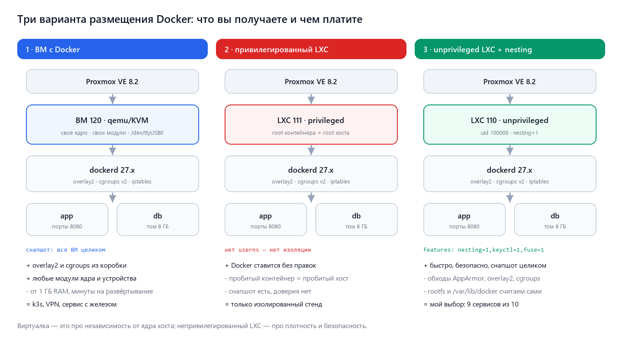Select the "ВМ 120 · qemu/KVM" box

pyautogui.click(x=112, y=124)
